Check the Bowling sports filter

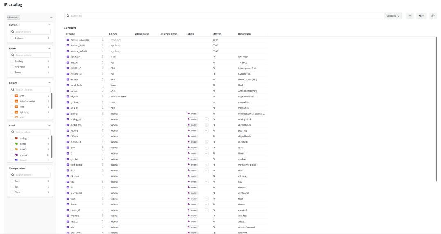12,61
